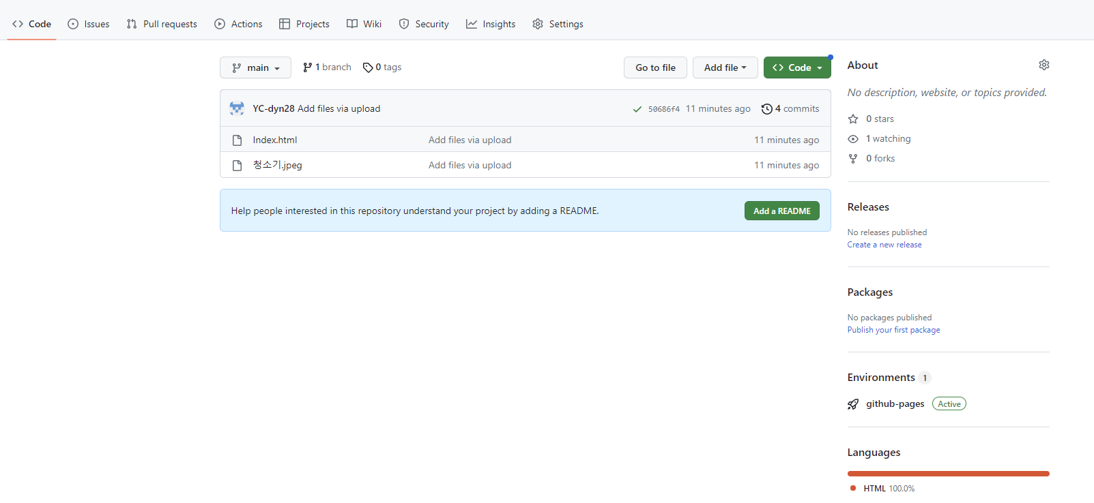Go to Pull requests tab

click(x=162, y=24)
